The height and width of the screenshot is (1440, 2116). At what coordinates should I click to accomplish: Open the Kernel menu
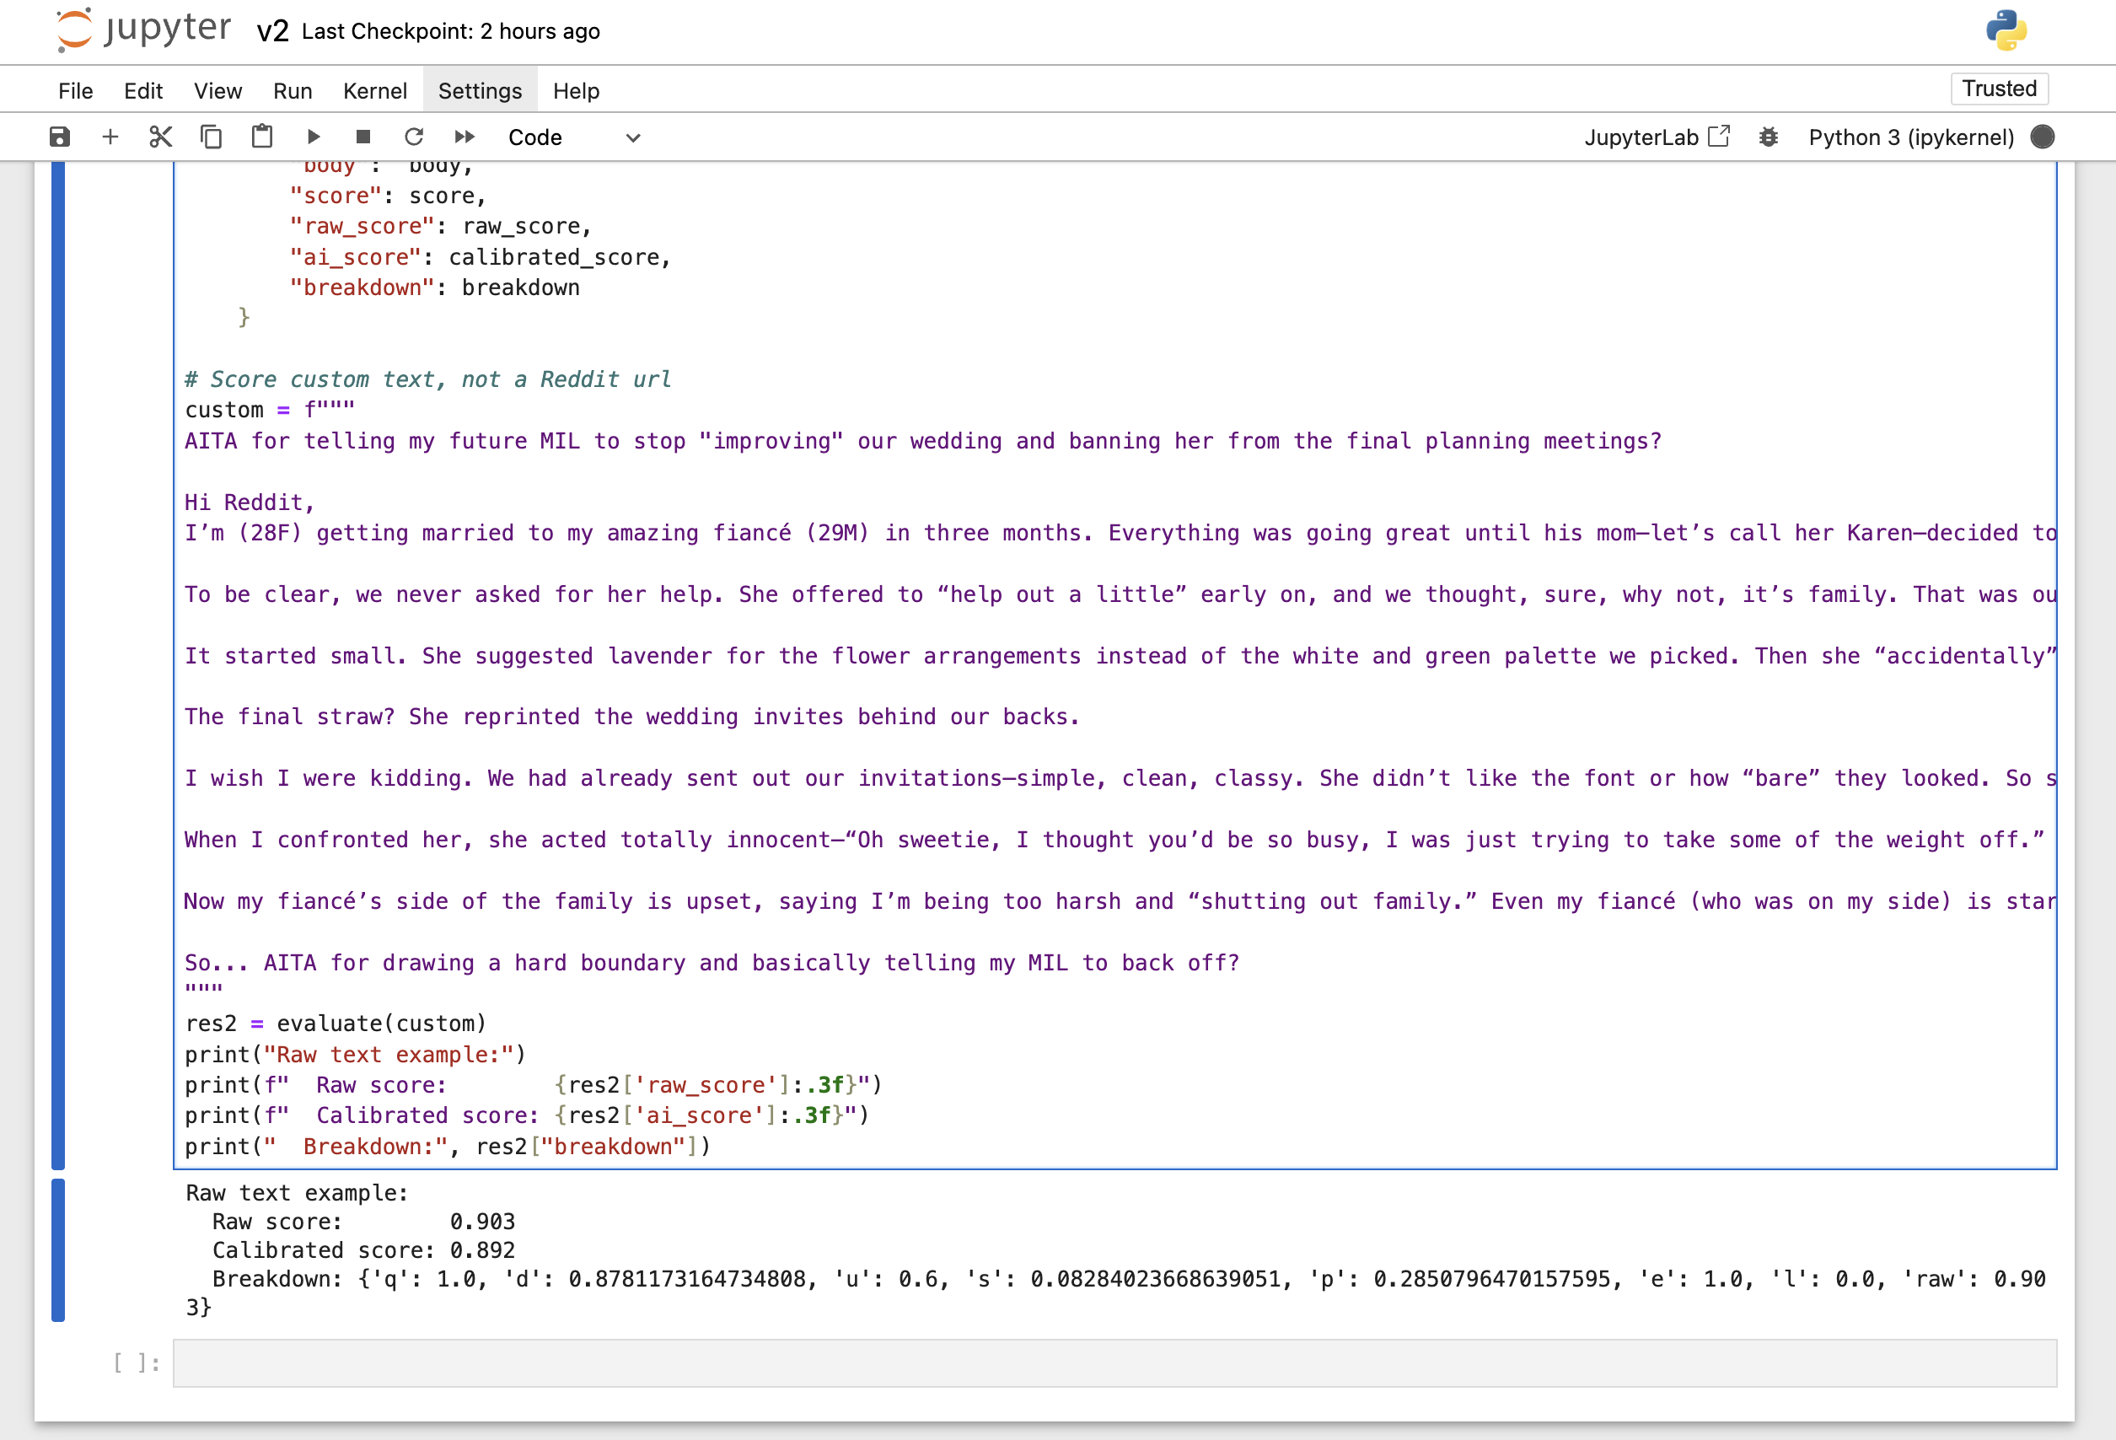(374, 90)
